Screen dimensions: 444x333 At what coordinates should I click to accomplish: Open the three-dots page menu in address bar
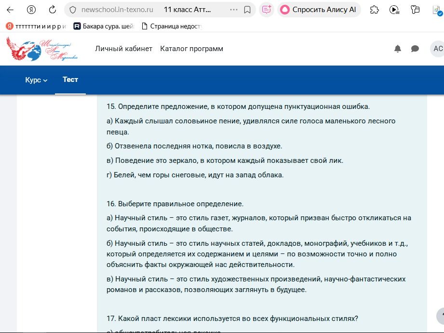point(234,10)
